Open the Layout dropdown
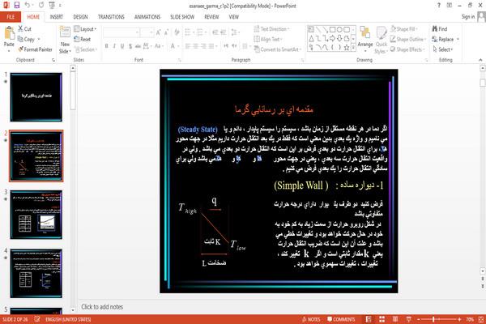This screenshot has width=486, height=324. pos(85,29)
